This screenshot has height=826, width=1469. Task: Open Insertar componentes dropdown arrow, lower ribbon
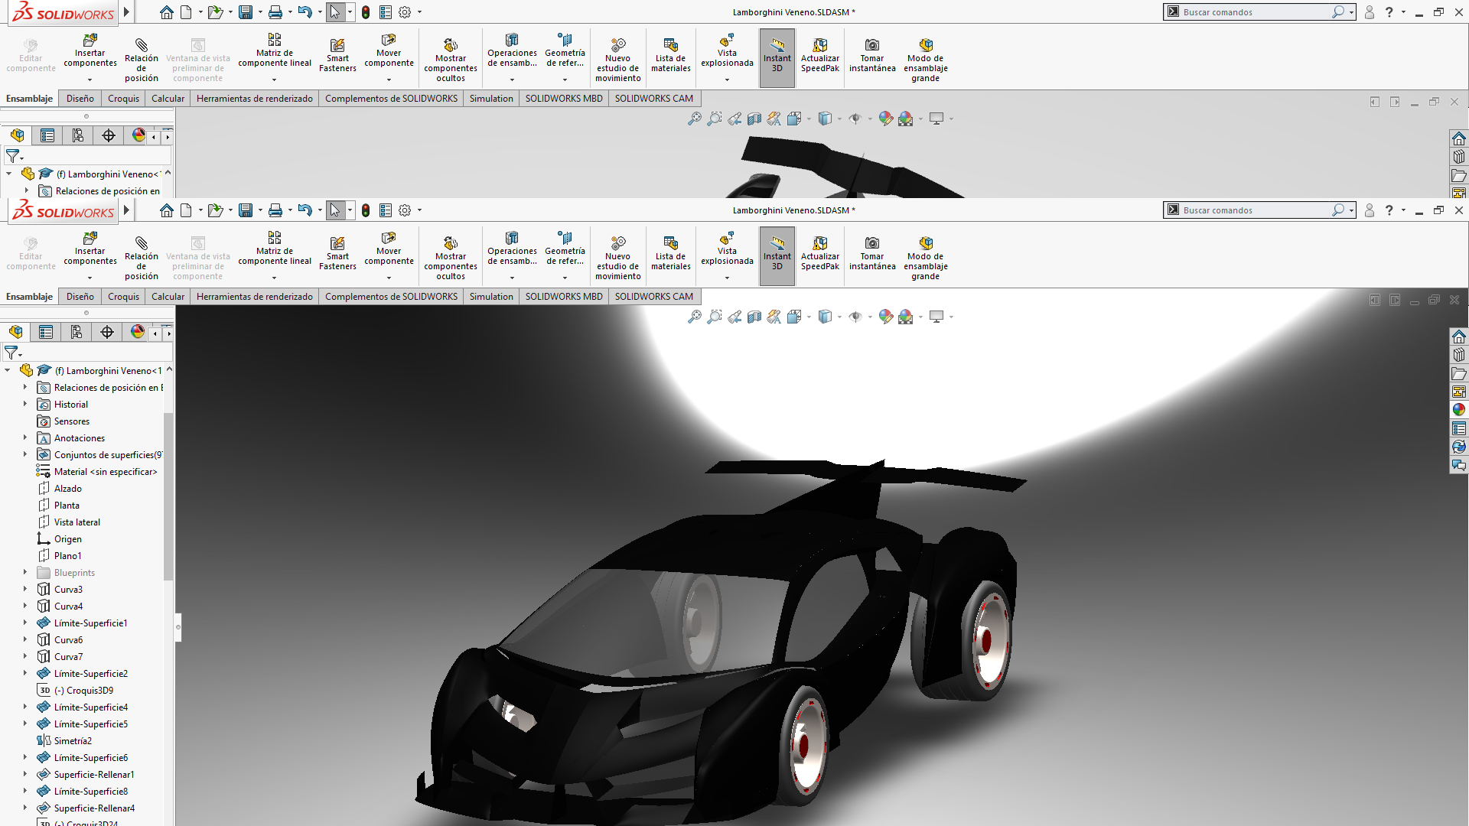tap(90, 278)
